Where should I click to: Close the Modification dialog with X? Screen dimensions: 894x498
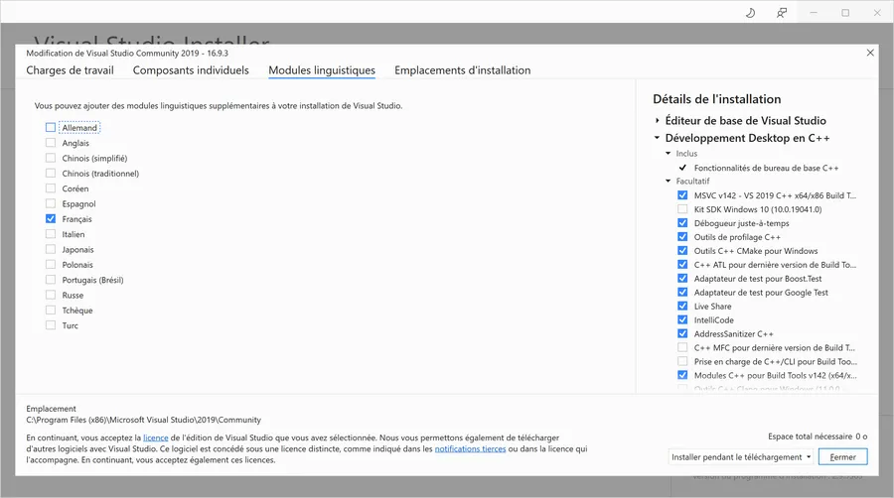pyautogui.click(x=871, y=53)
